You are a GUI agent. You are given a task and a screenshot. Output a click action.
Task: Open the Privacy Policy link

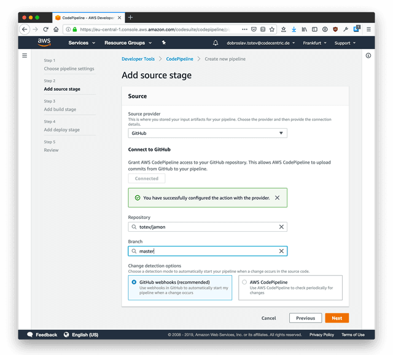coord(322,335)
